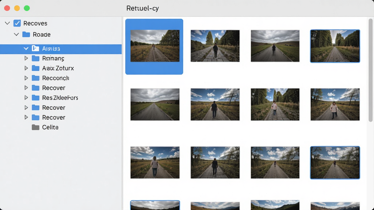The image size is (374, 210).
Task: Select the Roade folder name
Action: 42,35
